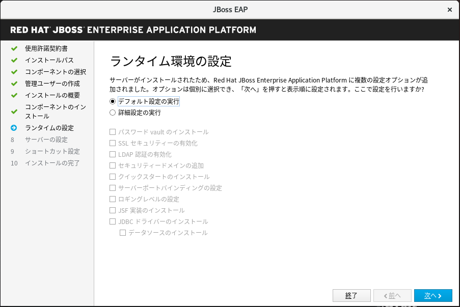The height and width of the screenshot is (307, 460).
Task: Select インストールの完了 step 10
Action: coord(52,163)
